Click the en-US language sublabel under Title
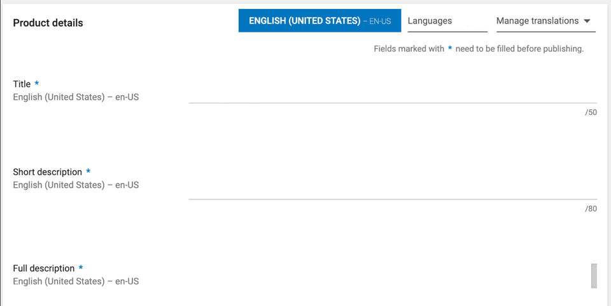This screenshot has width=611, height=306. click(76, 97)
